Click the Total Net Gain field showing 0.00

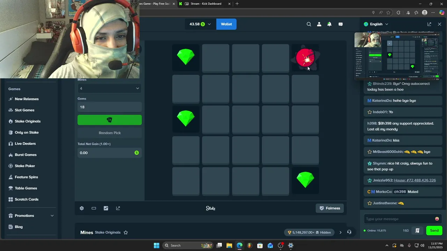pyautogui.click(x=110, y=153)
